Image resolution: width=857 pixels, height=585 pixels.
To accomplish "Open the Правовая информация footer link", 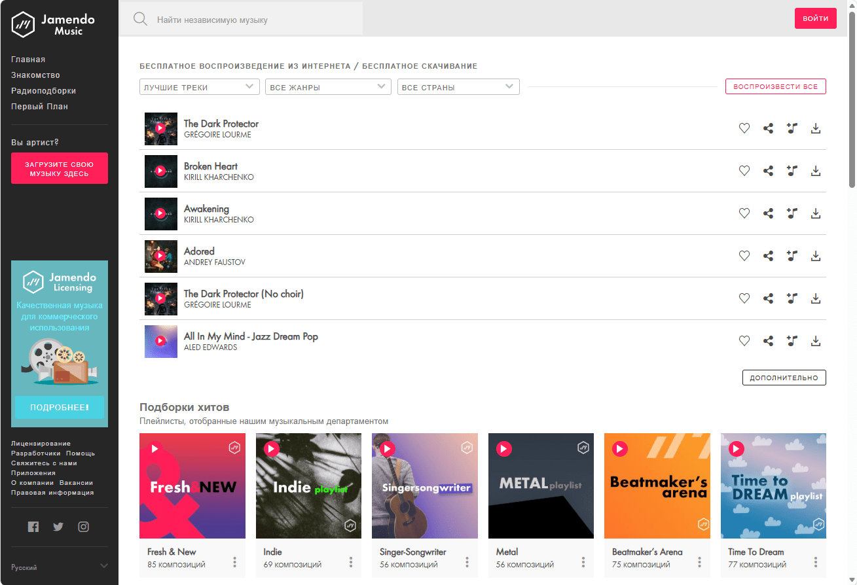I will tap(52, 493).
